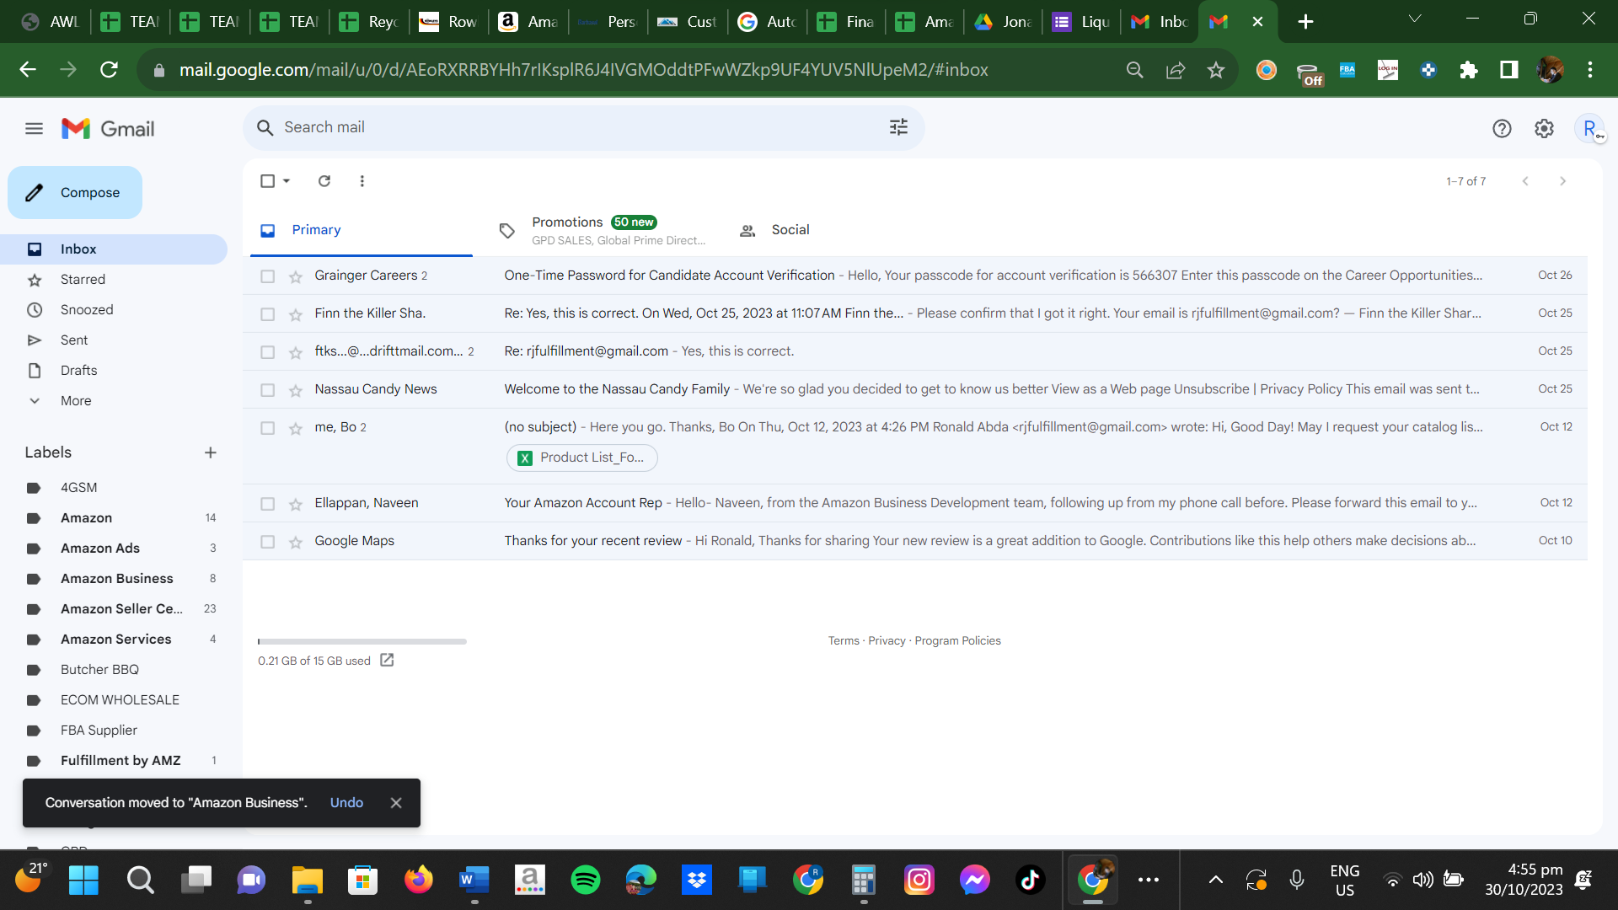Open the toolbar More options menu

pyautogui.click(x=362, y=181)
